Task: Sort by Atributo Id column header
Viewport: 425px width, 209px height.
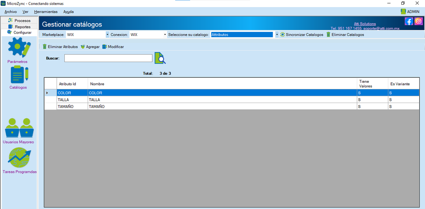Action: coord(72,84)
